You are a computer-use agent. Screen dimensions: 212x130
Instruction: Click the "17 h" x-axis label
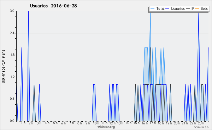click(x=153, y=123)
